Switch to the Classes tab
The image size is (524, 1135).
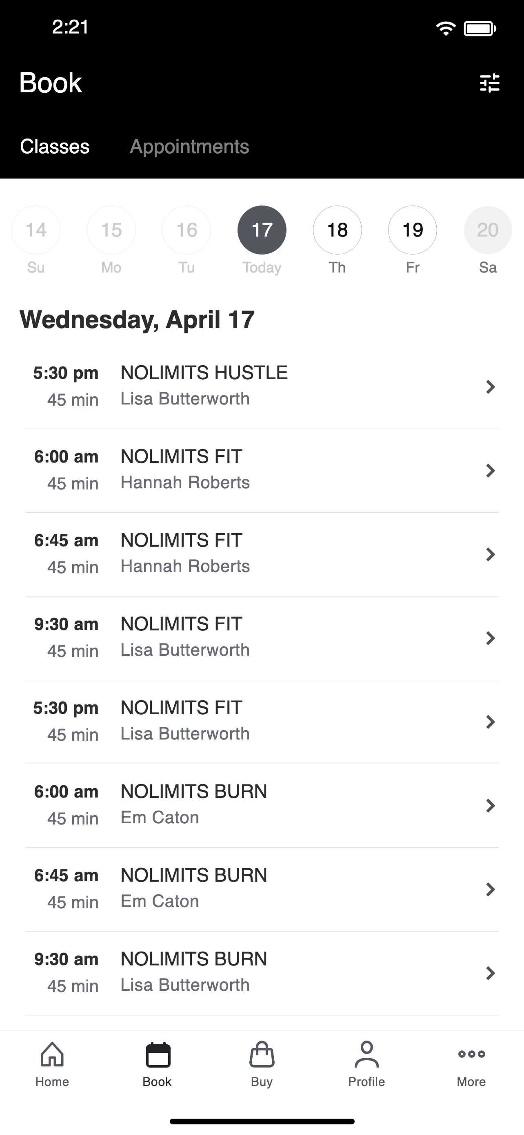click(x=55, y=146)
